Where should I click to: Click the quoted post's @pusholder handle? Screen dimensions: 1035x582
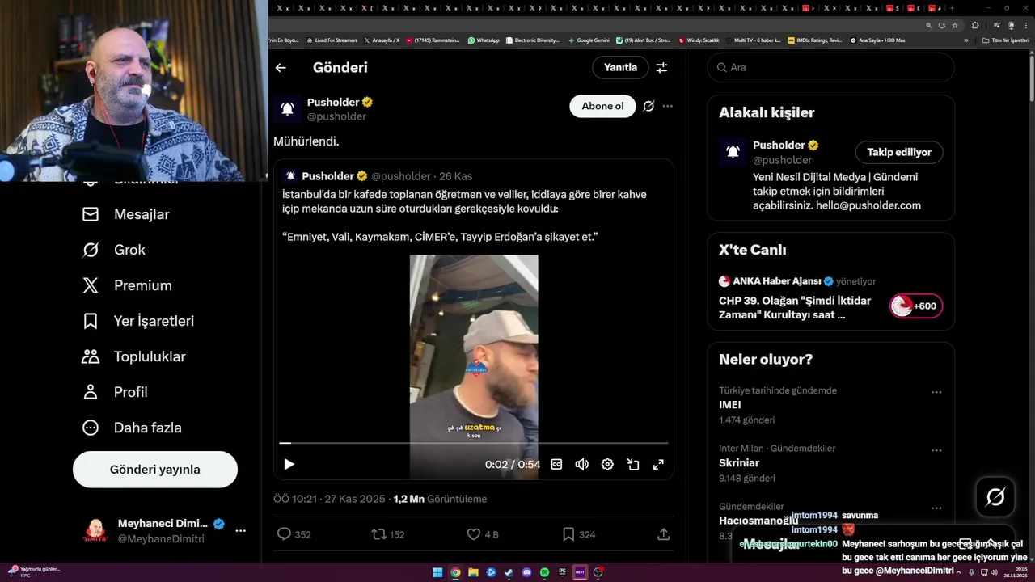tap(401, 176)
